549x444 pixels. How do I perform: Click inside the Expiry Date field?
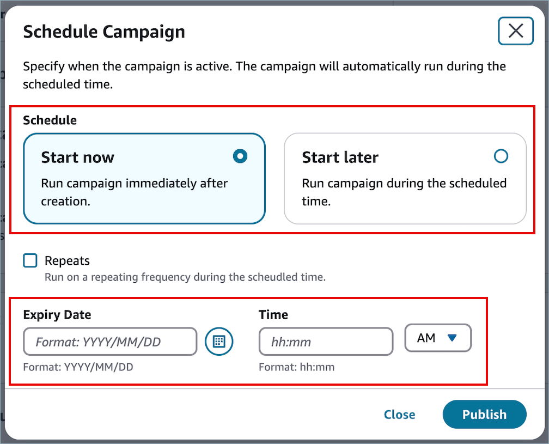coord(109,342)
